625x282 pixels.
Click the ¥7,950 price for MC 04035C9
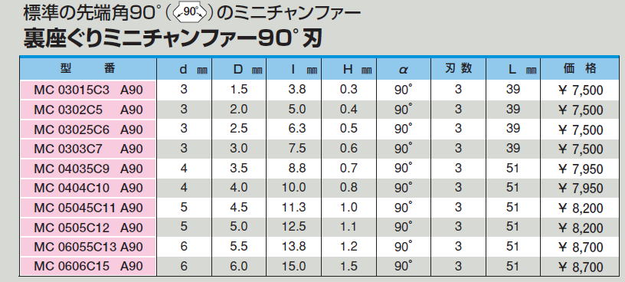click(x=581, y=169)
